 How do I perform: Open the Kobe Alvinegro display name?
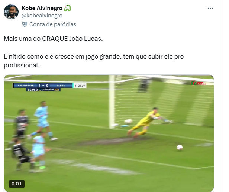pos(42,8)
